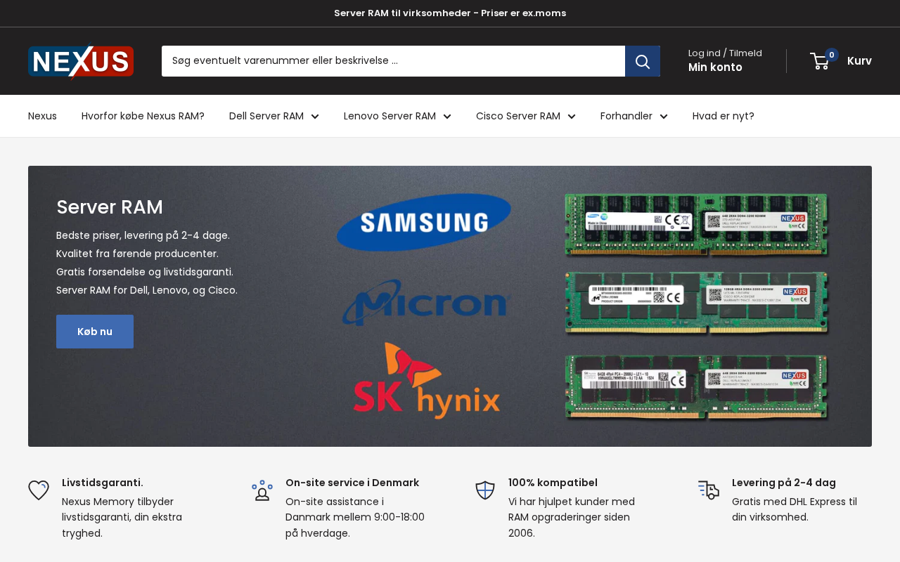Click the Server RAM banner heading
The height and width of the screenshot is (562, 900).
(110, 207)
